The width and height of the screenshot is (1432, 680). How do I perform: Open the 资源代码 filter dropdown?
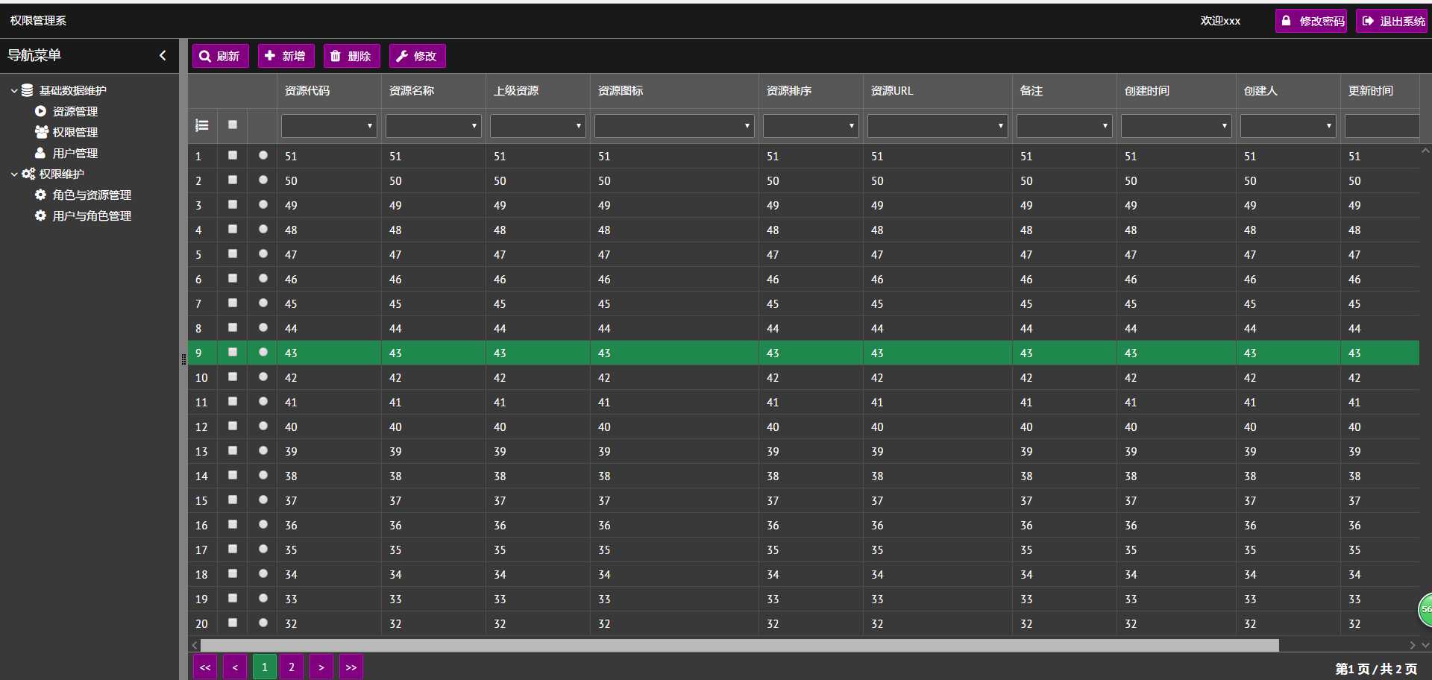click(x=329, y=126)
